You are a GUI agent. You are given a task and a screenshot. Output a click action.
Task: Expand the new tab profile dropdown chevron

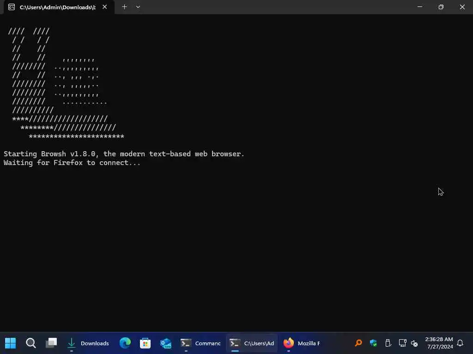click(138, 7)
